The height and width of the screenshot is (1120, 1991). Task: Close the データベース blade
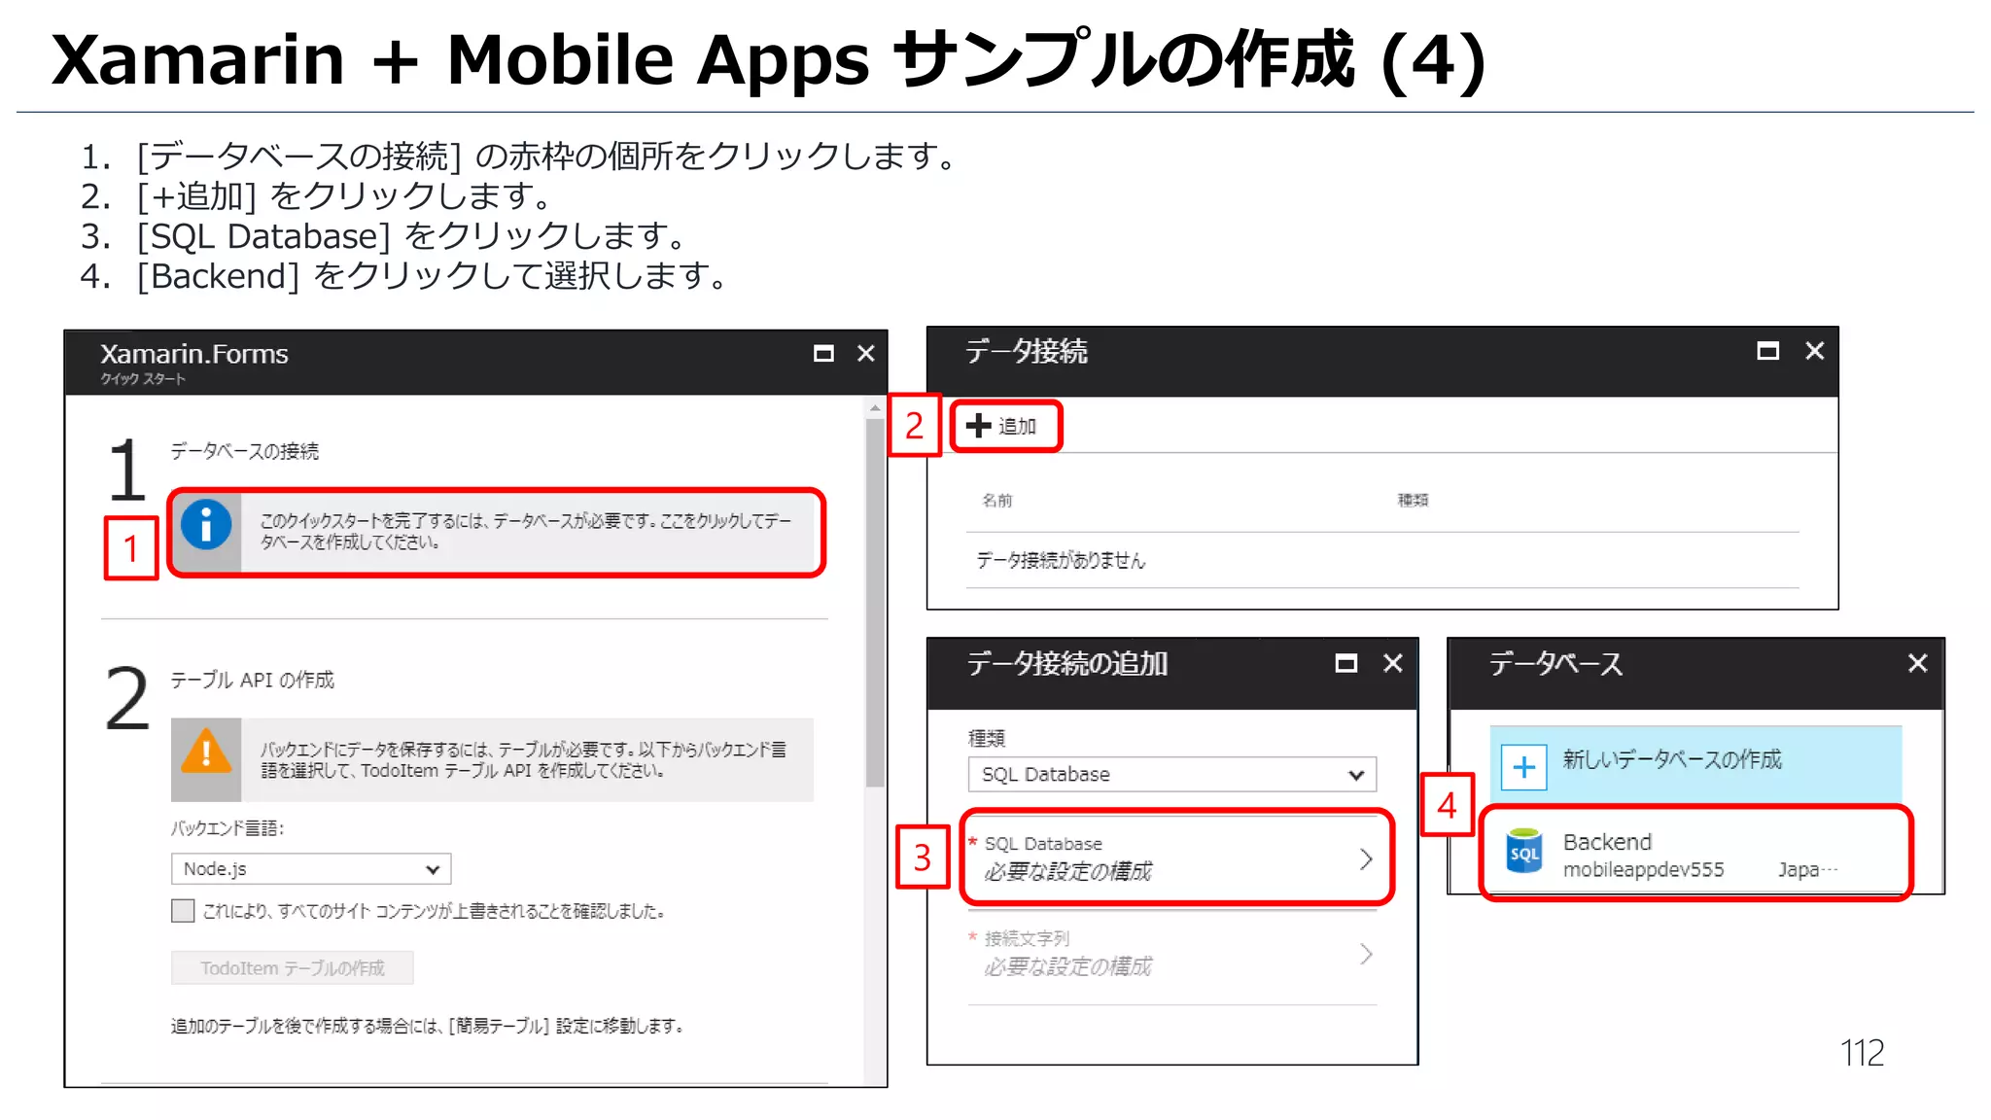[x=1917, y=663]
